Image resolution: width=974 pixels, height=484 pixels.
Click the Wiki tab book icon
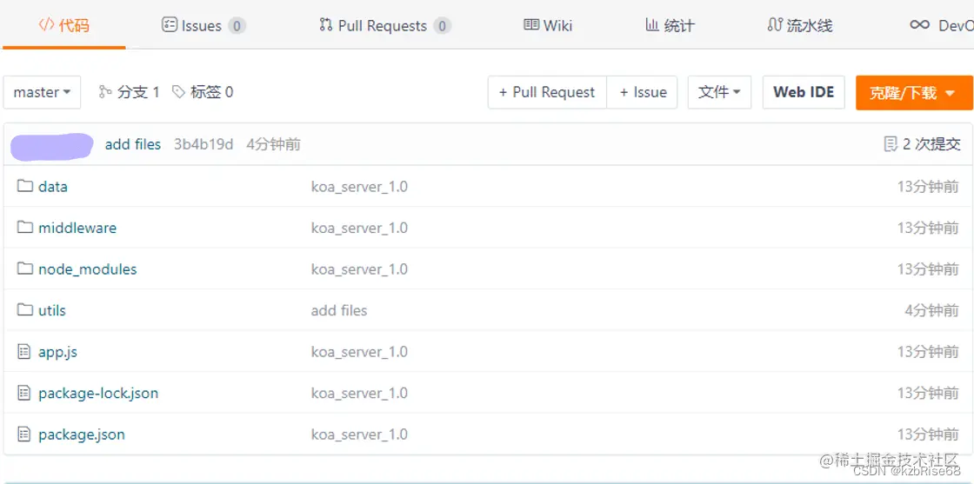click(531, 25)
